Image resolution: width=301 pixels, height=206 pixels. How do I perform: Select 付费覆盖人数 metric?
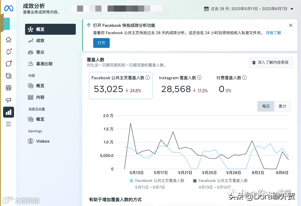[x=231, y=85]
